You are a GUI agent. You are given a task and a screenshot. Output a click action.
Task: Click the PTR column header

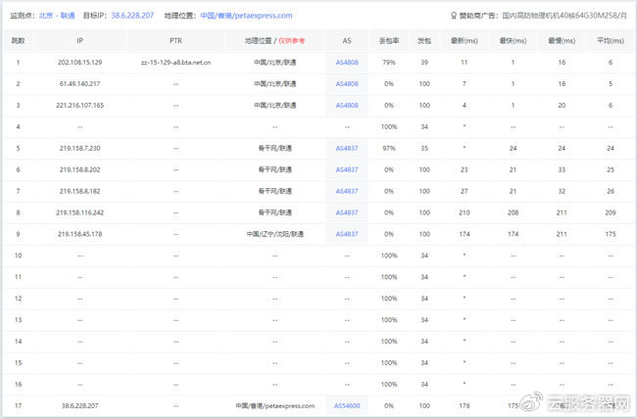click(175, 40)
